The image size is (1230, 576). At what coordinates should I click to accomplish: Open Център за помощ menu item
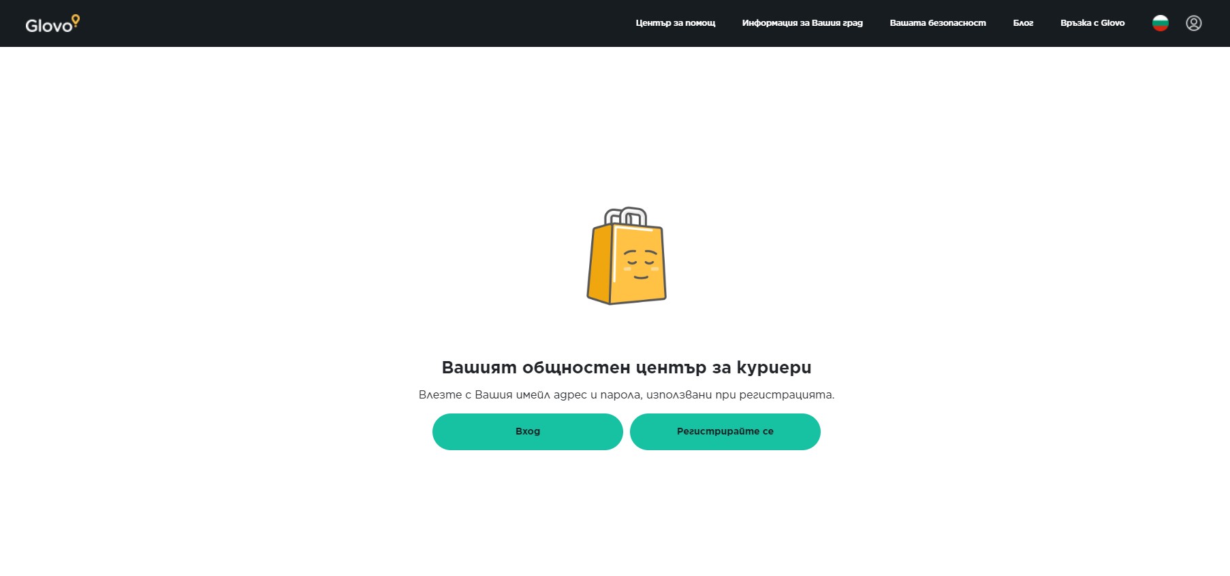(675, 23)
